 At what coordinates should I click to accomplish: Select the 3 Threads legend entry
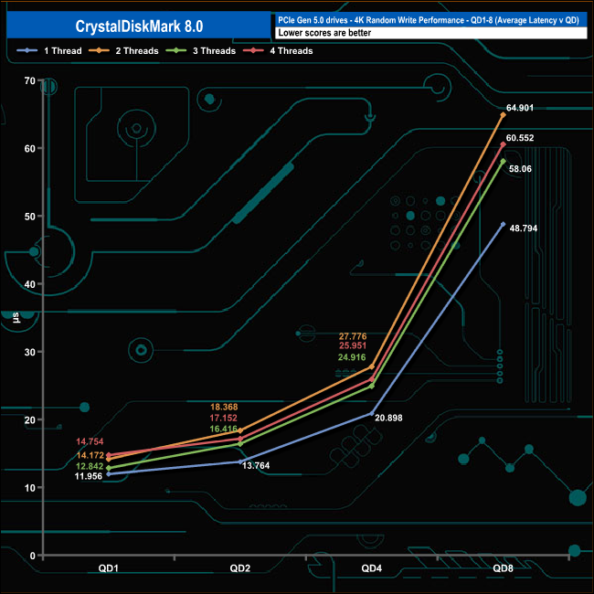click(x=201, y=51)
